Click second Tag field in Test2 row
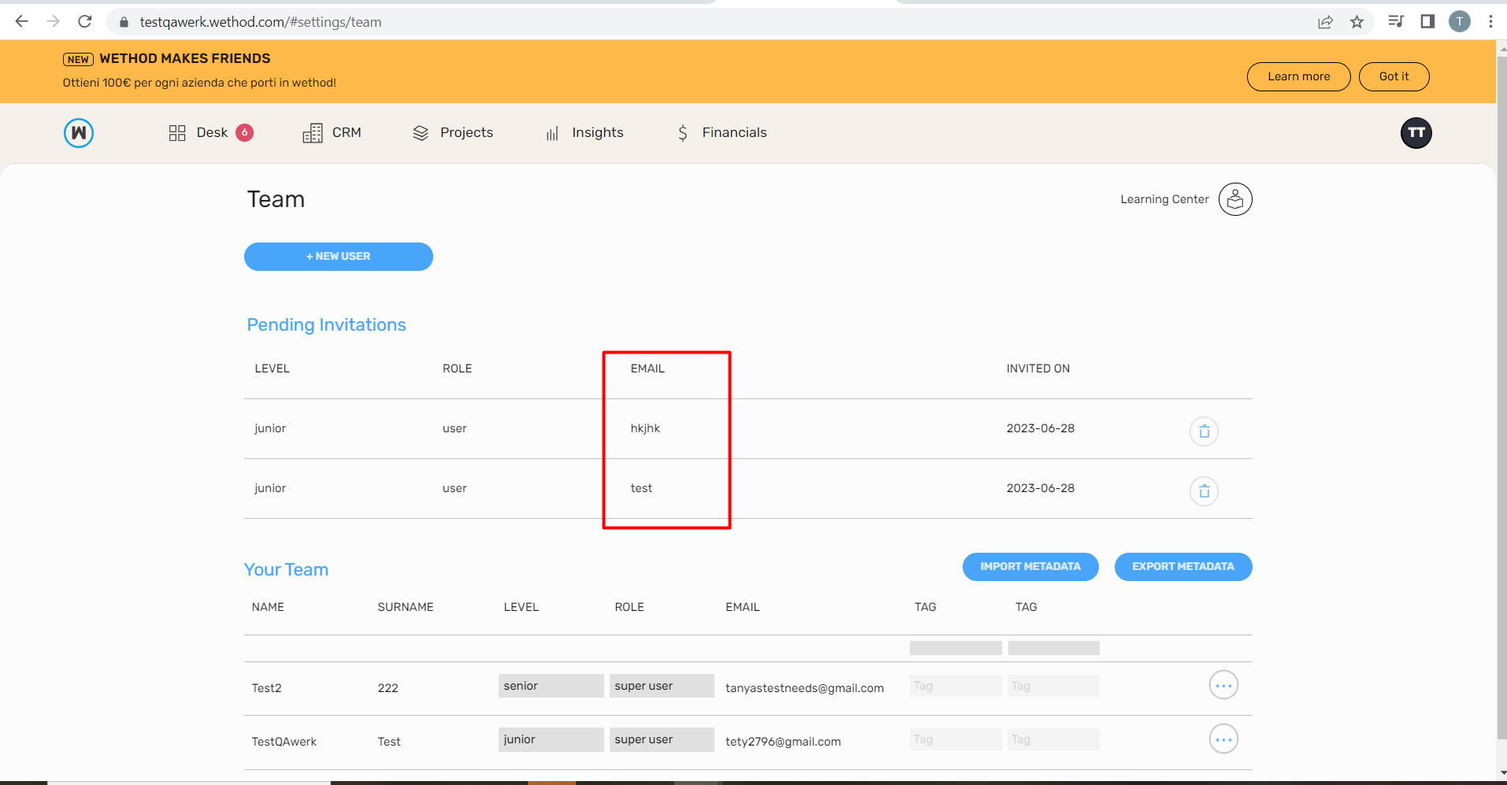Screen dimensions: 1507x785 tap(1053, 686)
